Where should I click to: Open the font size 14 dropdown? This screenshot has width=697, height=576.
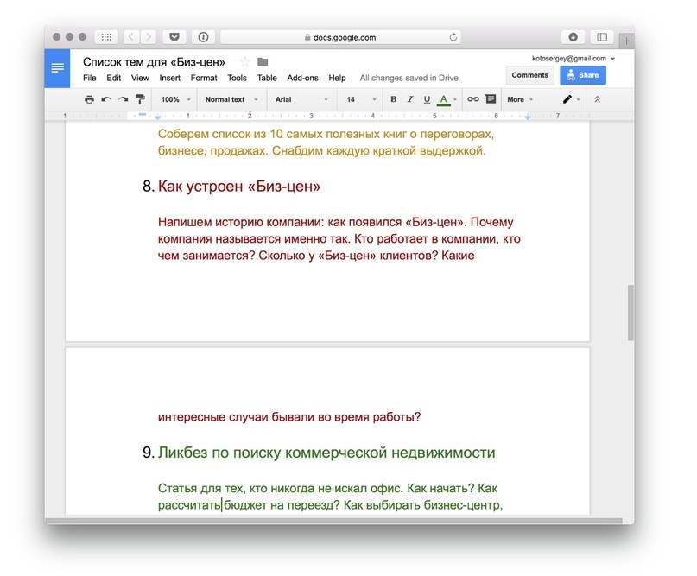361,99
